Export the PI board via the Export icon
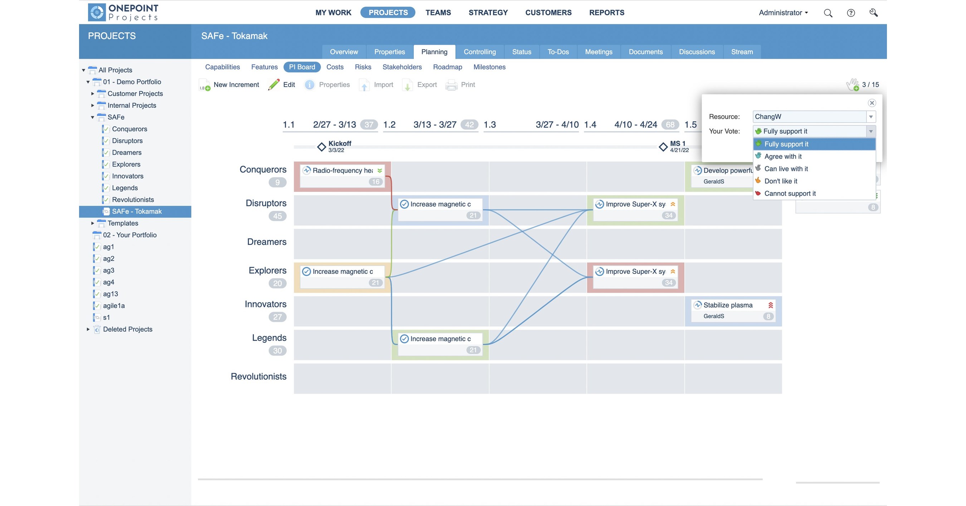 [408, 85]
